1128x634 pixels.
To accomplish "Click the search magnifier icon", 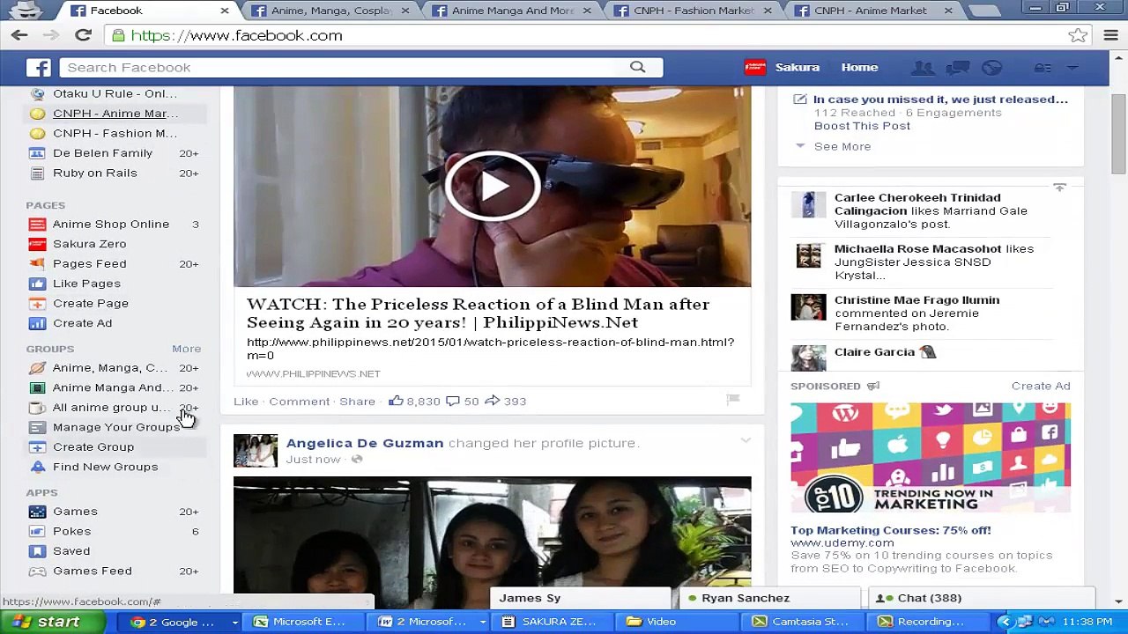I will point(637,67).
